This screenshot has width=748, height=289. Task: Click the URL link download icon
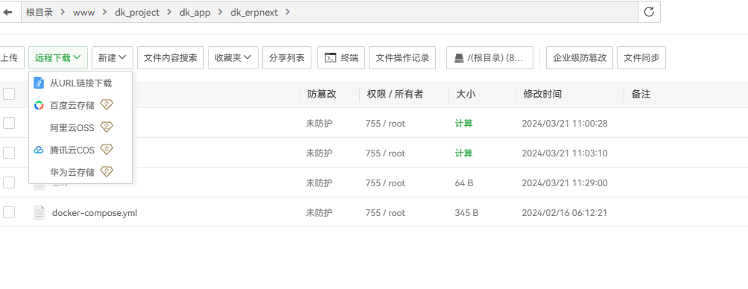(39, 83)
